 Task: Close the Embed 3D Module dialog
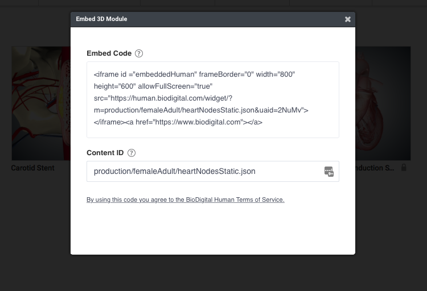point(347,19)
